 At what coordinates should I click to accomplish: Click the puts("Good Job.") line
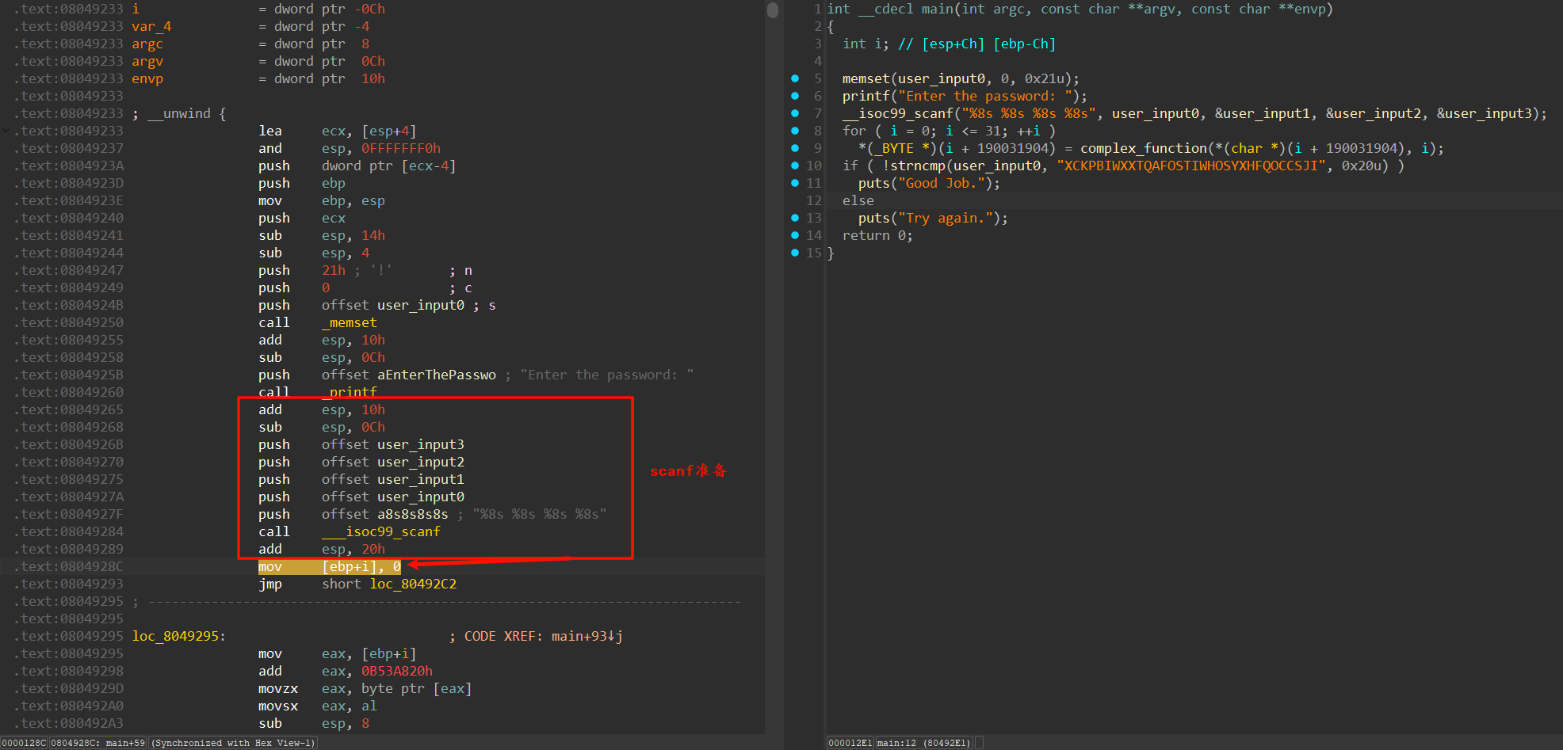(x=929, y=183)
